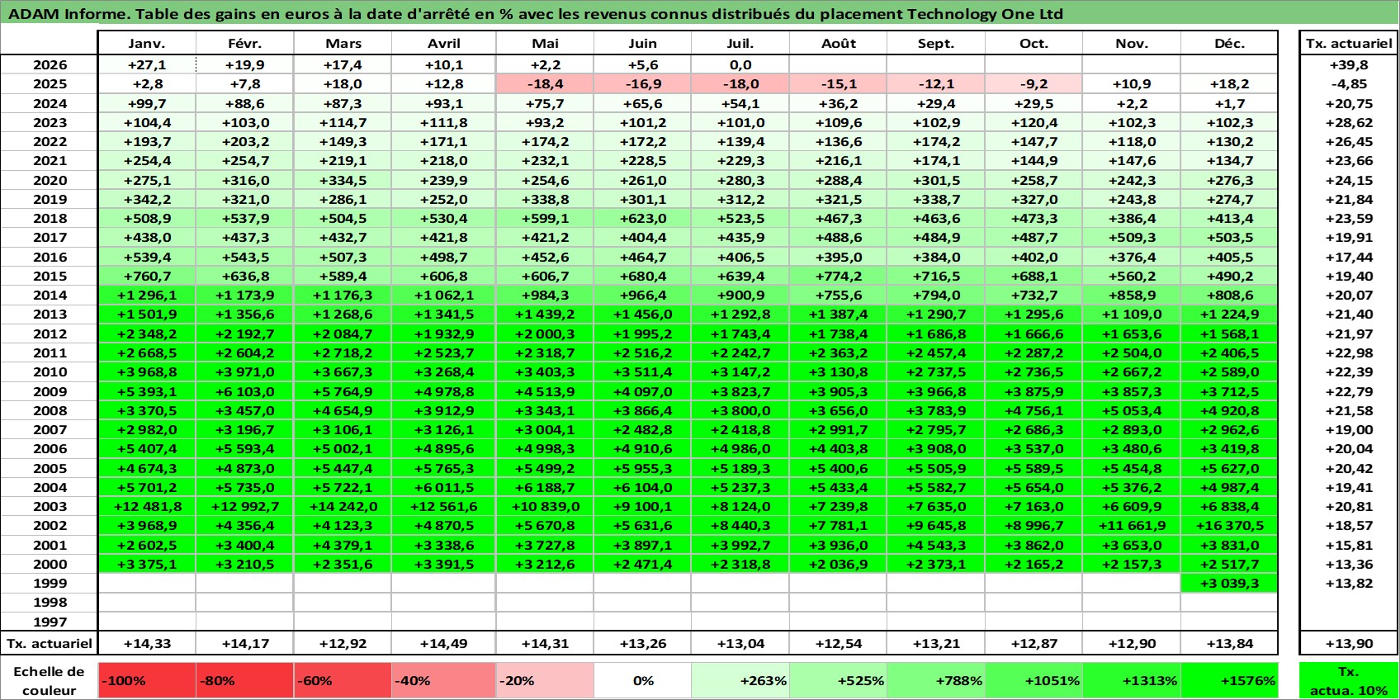Select the empty Janv. 1998 cell
Viewport: 1400px width, 700px height.
pos(147,602)
